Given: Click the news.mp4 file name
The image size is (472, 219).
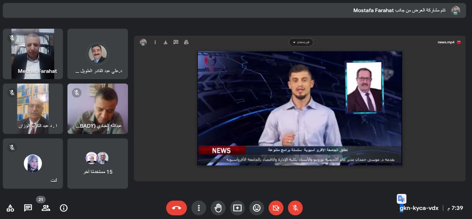Looking at the screenshot, I should pyautogui.click(x=446, y=42).
